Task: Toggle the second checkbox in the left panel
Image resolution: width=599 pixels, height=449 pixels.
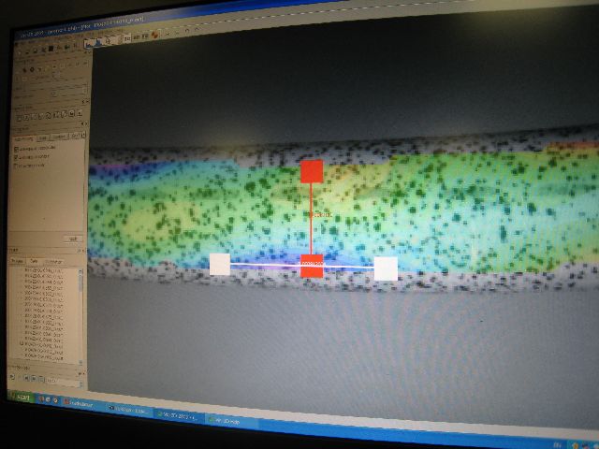Action: (16, 158)
